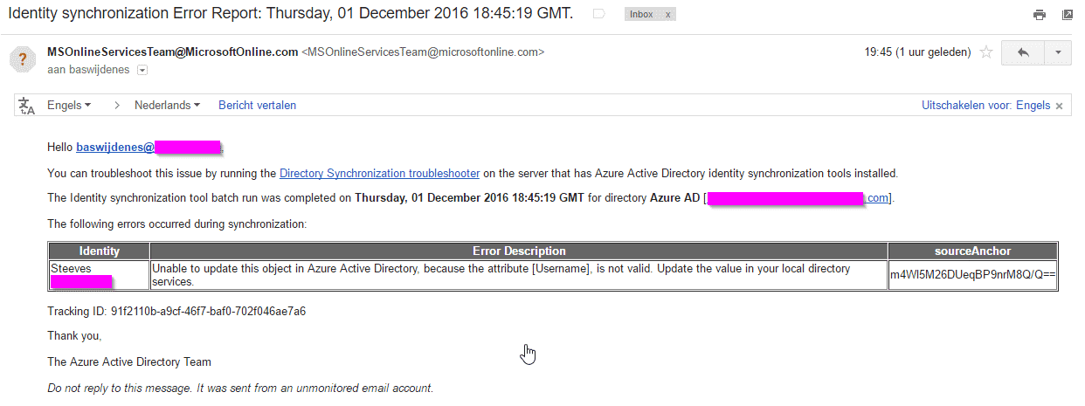Open email in new window icon
The width and height of the screenshot is (1085, 406).
tap(1067, 15)
